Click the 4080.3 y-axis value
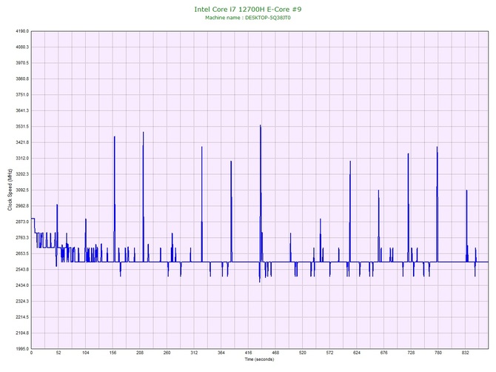 point(22,47)
